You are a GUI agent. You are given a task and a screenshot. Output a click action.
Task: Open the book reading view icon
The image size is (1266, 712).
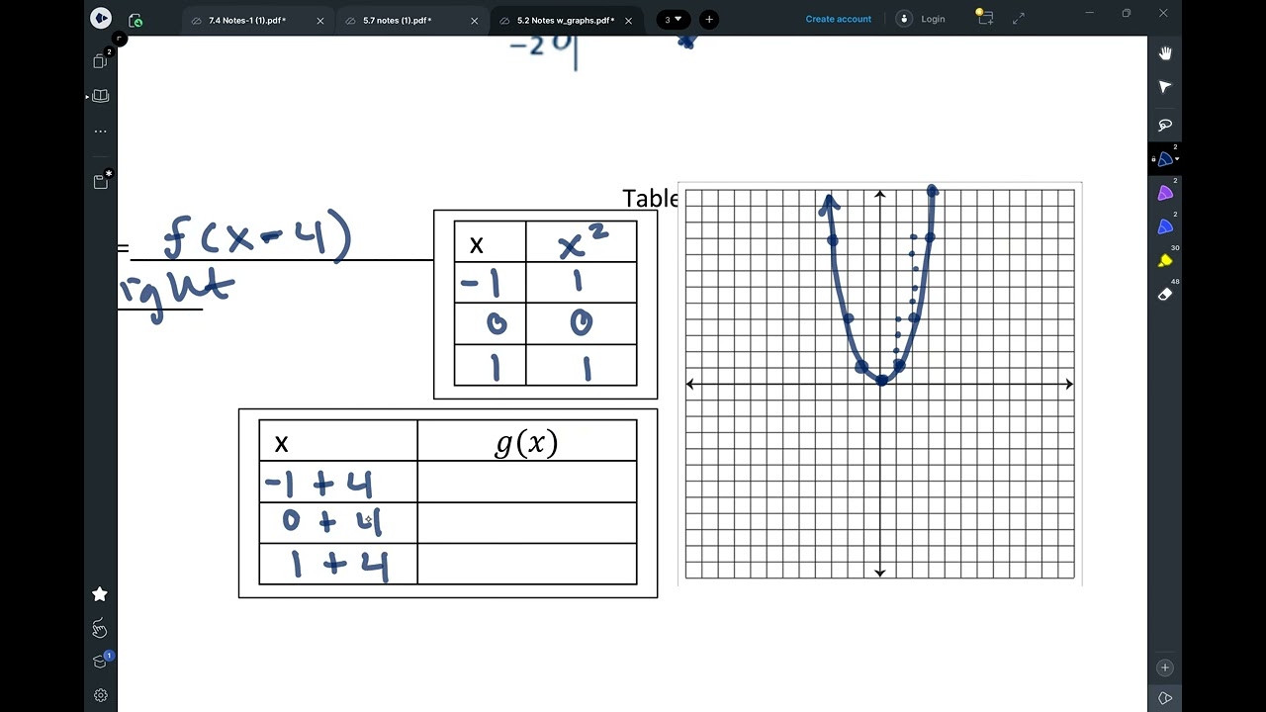click(x=101, y=96)
